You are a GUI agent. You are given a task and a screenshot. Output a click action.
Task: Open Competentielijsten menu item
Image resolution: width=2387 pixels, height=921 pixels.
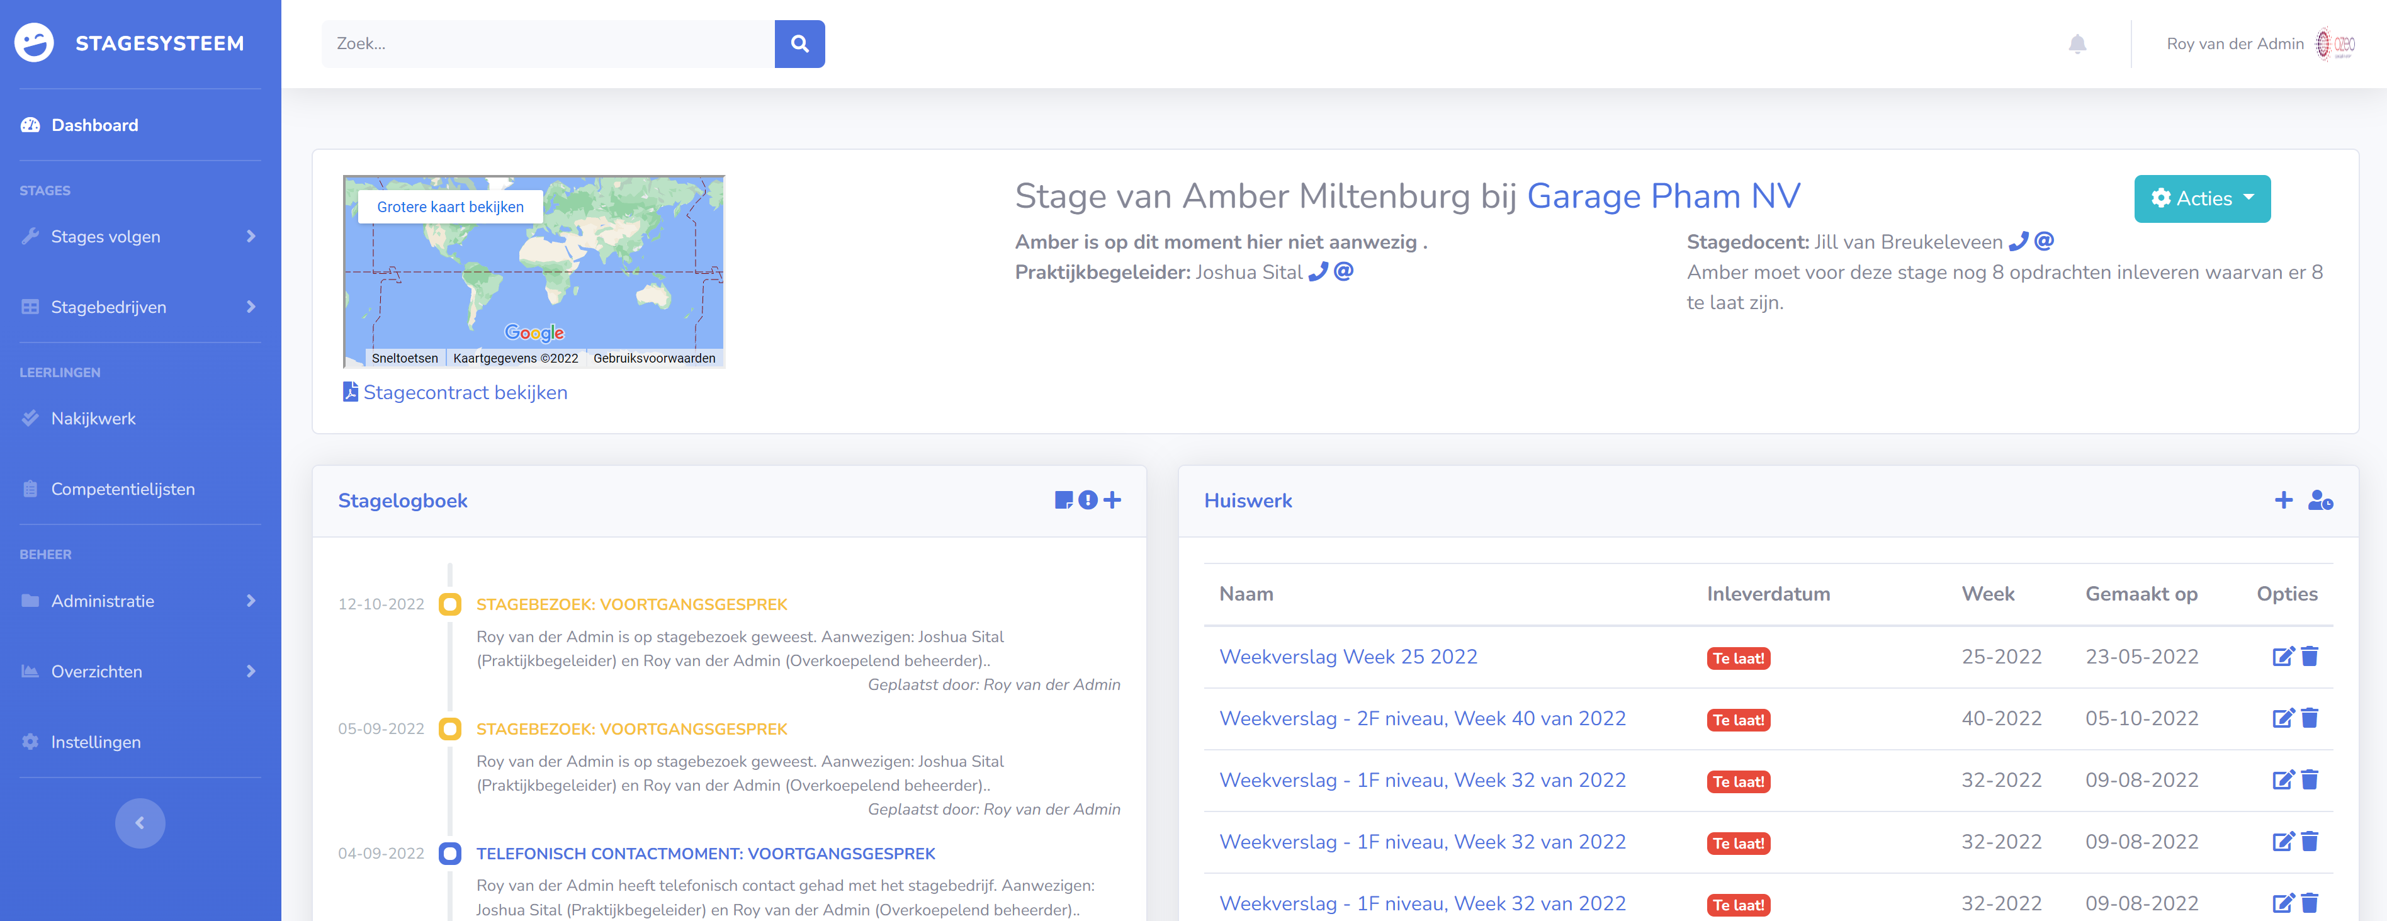pyautogui.click(x=122, y=489)
